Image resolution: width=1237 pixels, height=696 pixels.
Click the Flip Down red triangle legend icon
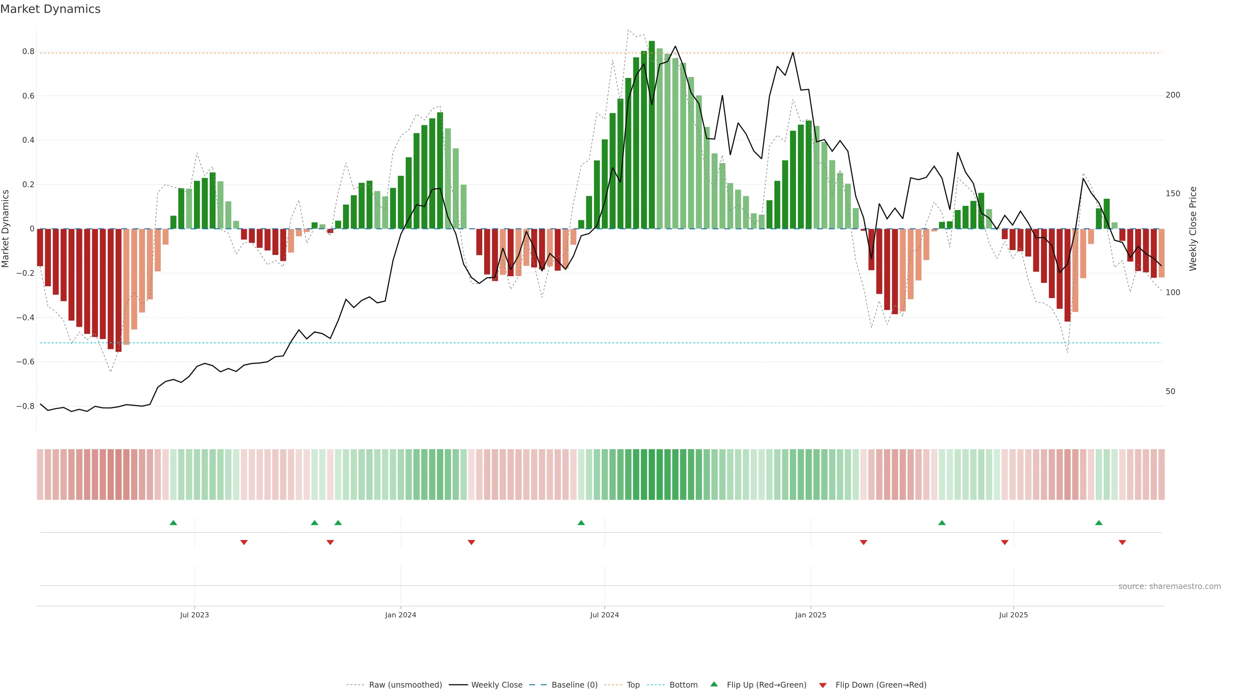coord(823,685)
